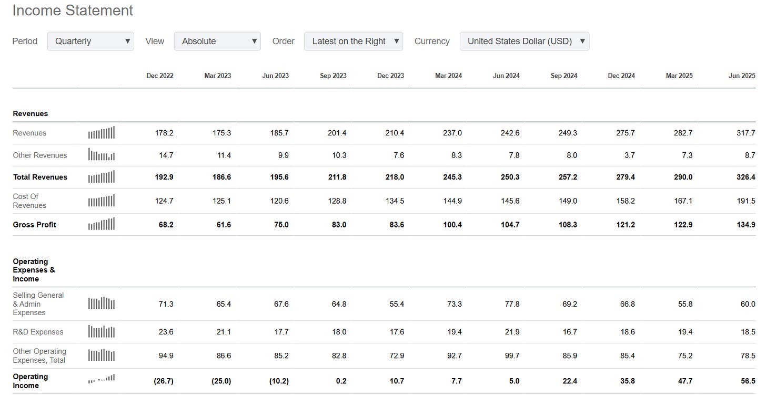Click the Other Operating Expenses sparkline chart
Viewport: 766px width, 398px height.
[x=102, y=355]
